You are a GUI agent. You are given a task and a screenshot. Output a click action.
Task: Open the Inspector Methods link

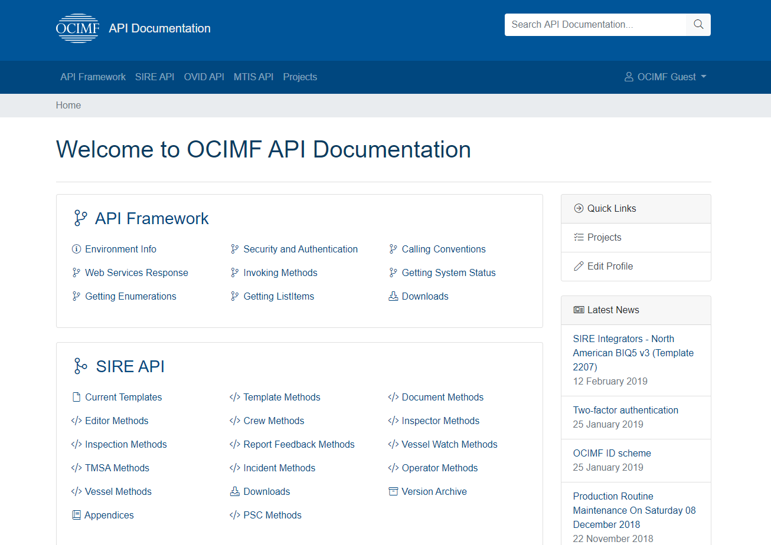[440, 421]
